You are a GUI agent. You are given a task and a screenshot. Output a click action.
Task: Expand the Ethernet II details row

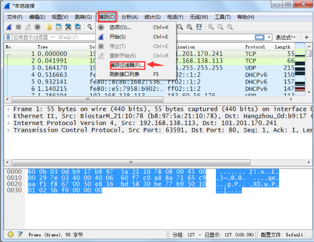(9, 116)
